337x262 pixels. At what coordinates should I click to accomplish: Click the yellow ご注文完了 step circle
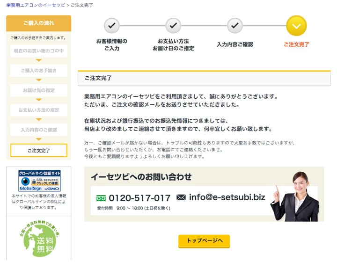(296, 26)
